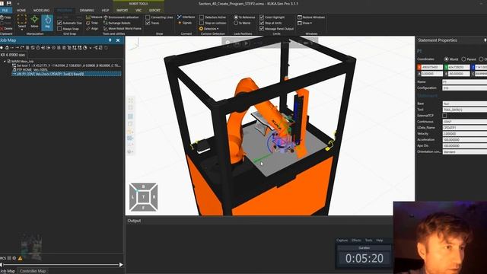Click the warning triangle icon in status area
Screen dimensions: 487x274
point(21,258)
